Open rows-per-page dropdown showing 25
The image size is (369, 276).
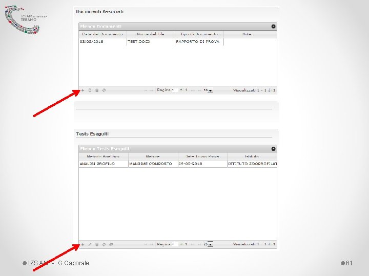pyautogui.click(x=208, y=244)
